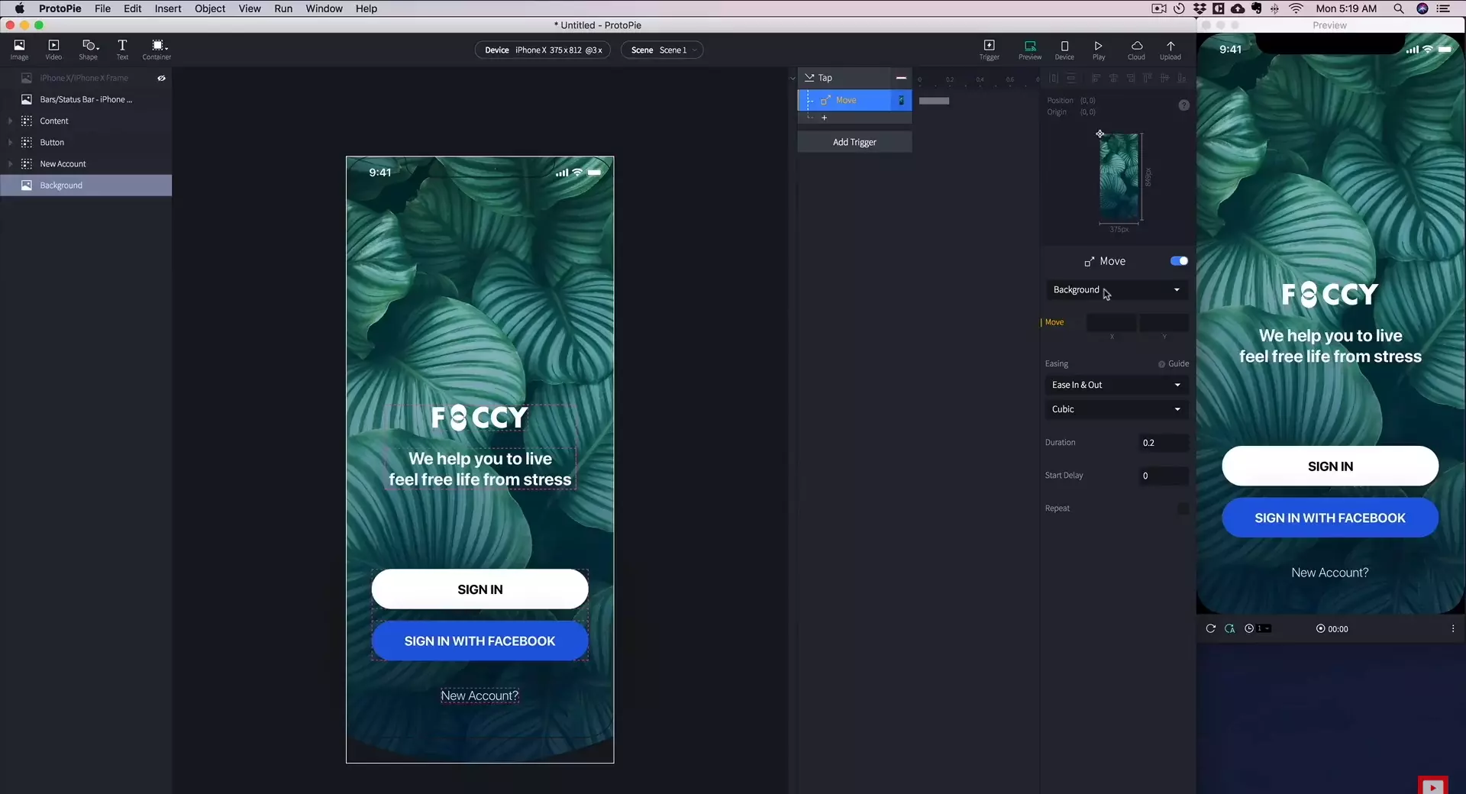Image resolution: width=1466 pixels, height=794 pixels.
Task: Select the Video tool in toolbar
Action: click(53, 50)
